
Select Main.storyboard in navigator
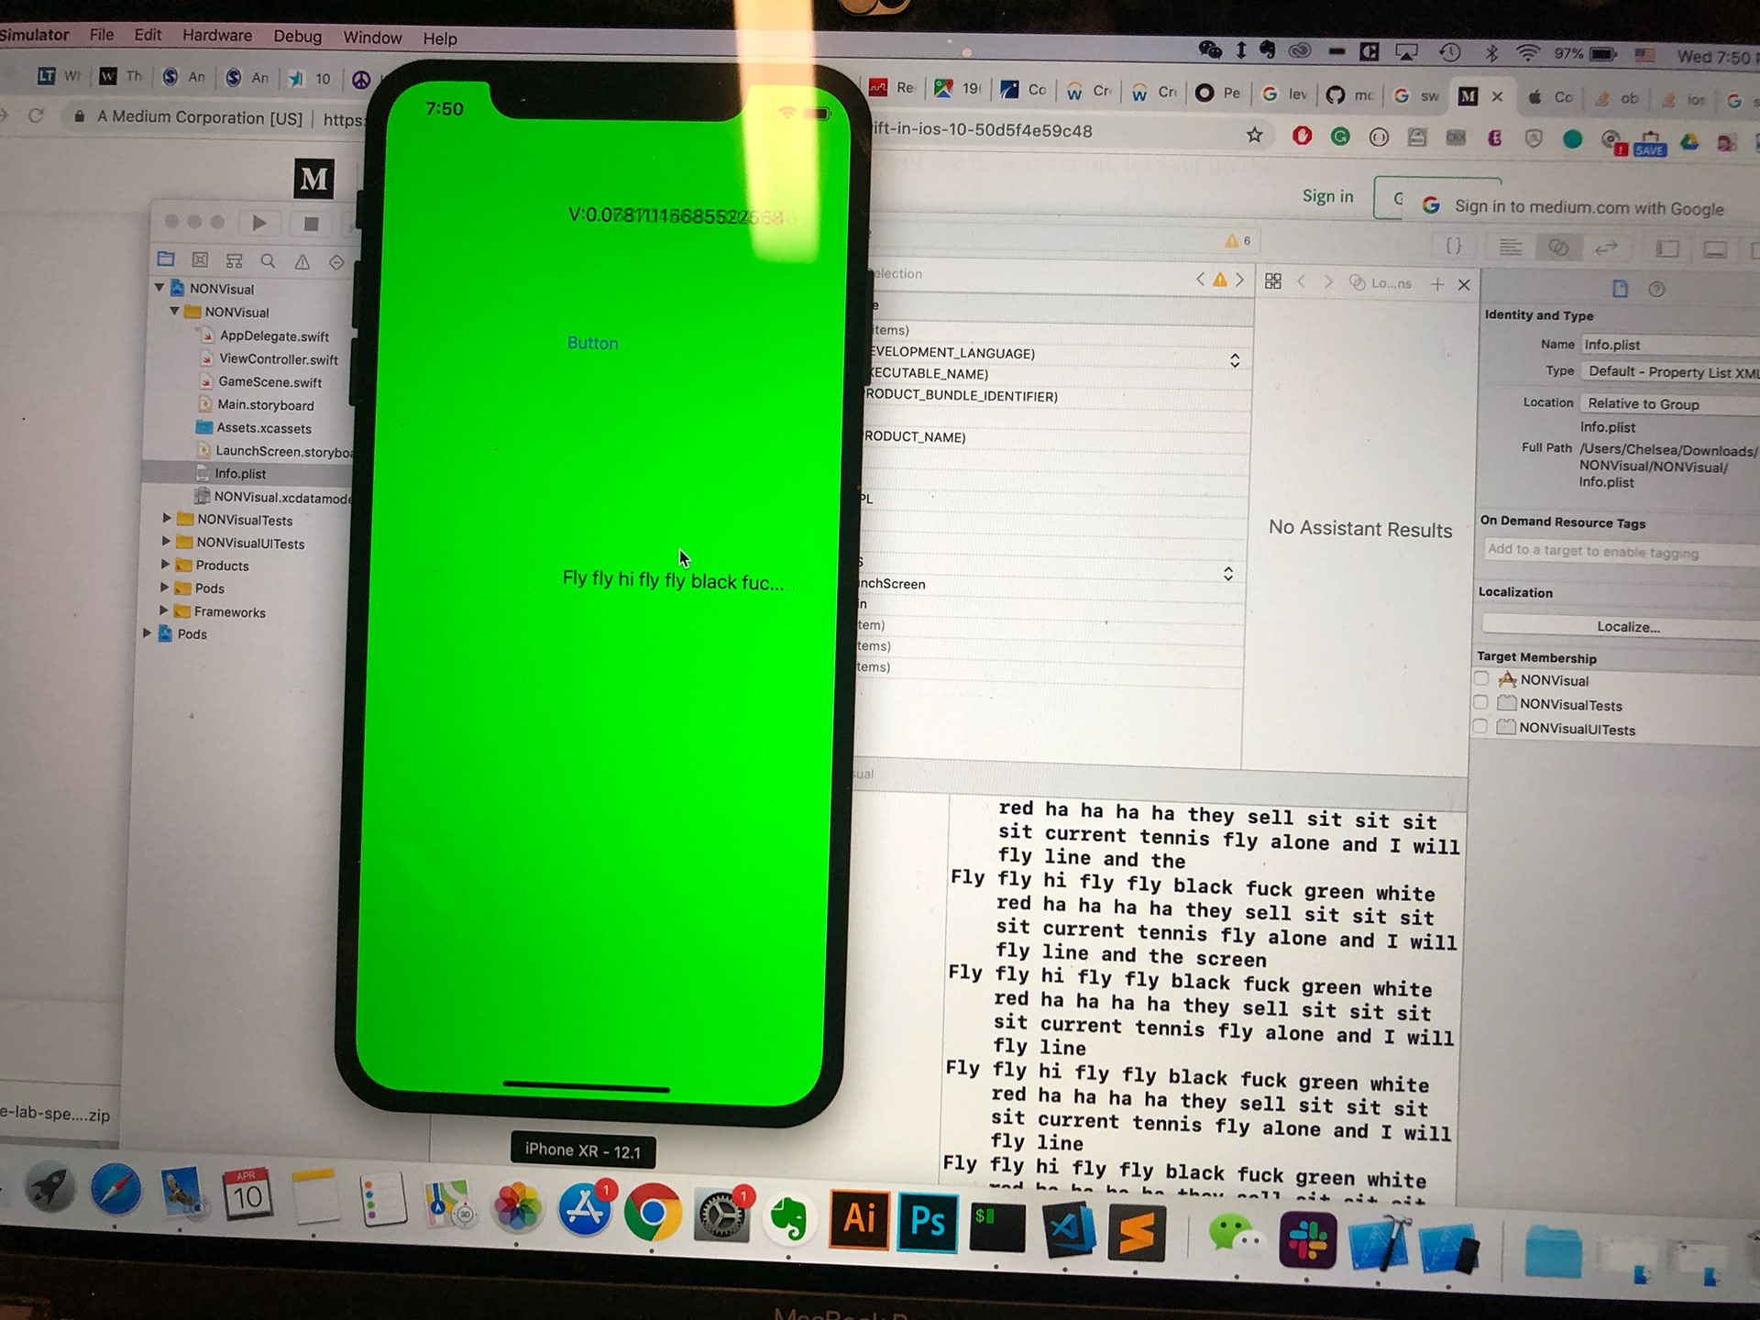click(266, 405)
